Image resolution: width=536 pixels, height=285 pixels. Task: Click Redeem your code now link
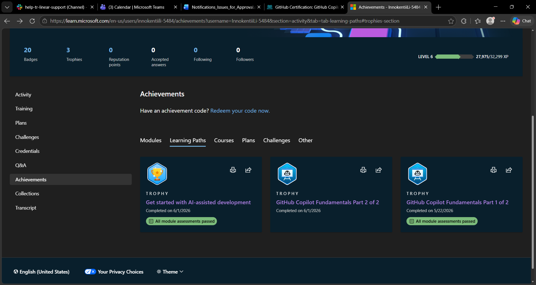tap(240, 111)
